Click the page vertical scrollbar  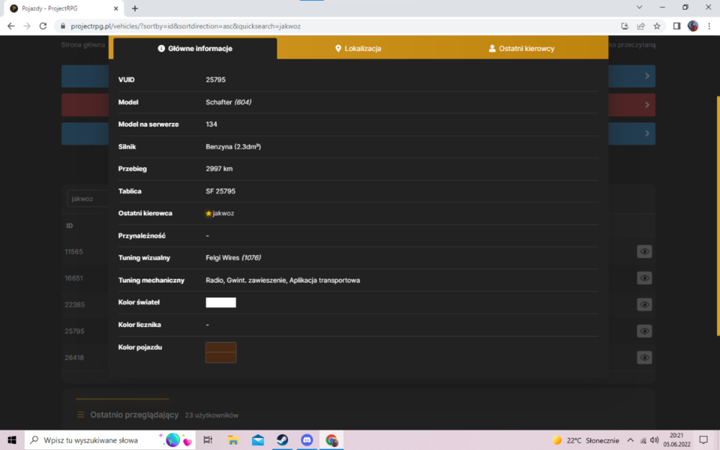[x=717, y=216]
